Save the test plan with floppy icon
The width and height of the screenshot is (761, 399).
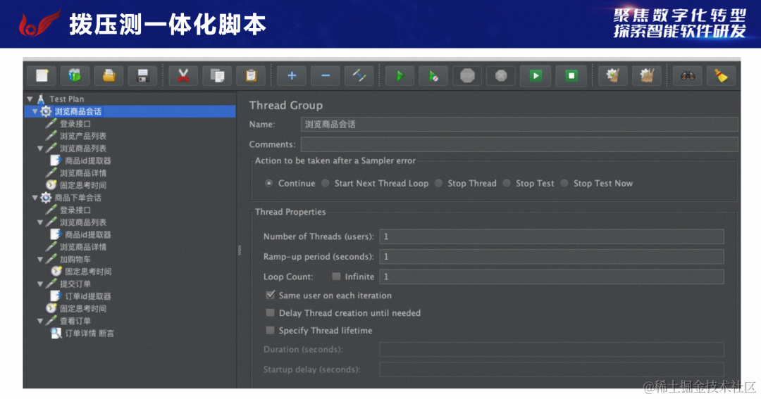(142, 75)
